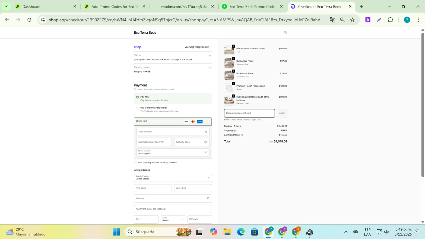
Task: Open the security code help icon
Action: [206, 142]
